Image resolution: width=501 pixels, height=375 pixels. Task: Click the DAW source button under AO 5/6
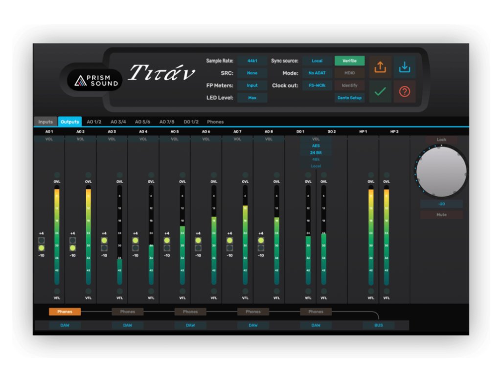click(x=190, y=325)
